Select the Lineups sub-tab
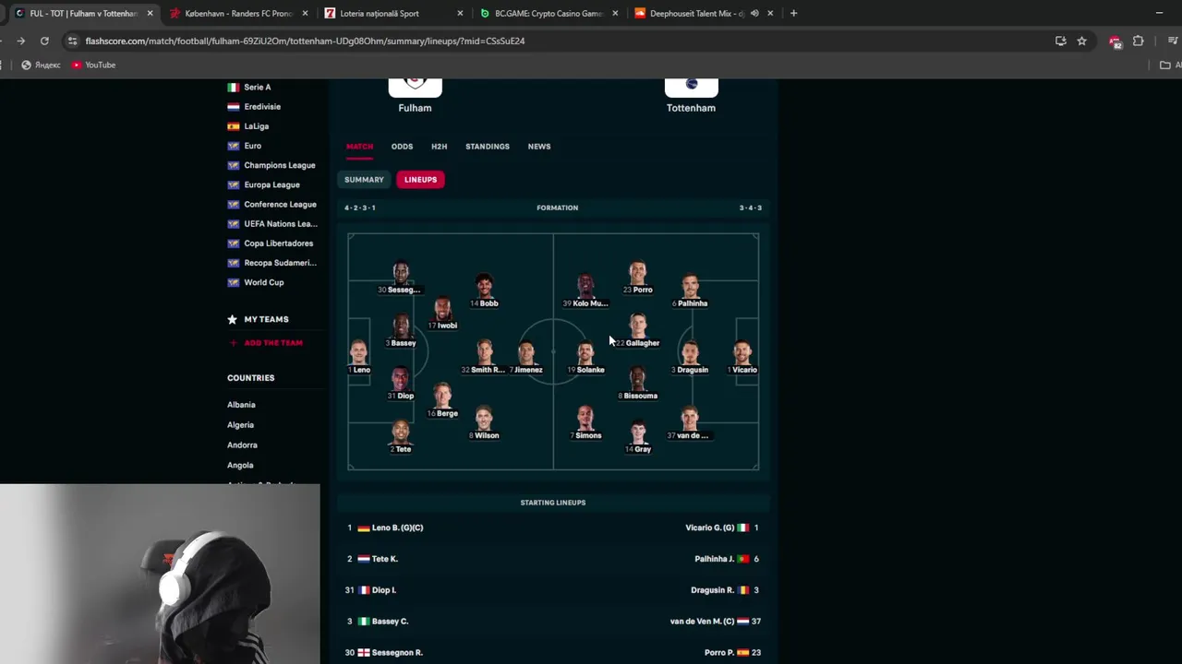This screenshot has height=664, width=1182. (x=420, y=180)
